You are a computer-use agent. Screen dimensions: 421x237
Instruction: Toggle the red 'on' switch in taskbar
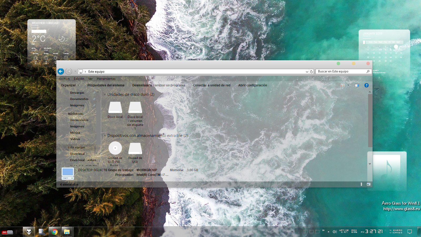point(8,232)
